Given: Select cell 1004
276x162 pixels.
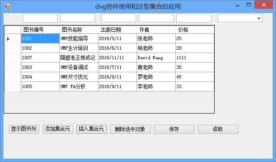Looking at the screenshot, I should click(41, 77).
